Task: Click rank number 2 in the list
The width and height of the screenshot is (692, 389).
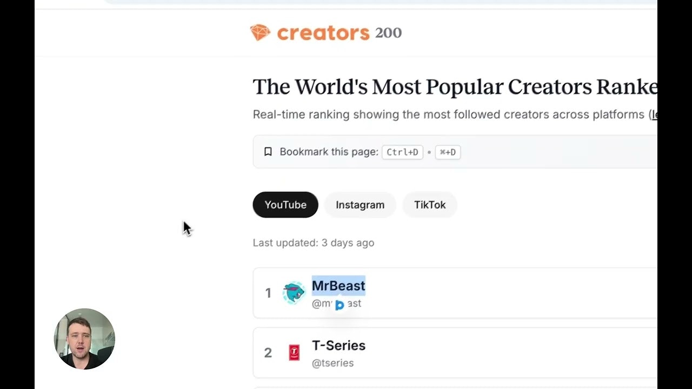Action: (268, 353)
